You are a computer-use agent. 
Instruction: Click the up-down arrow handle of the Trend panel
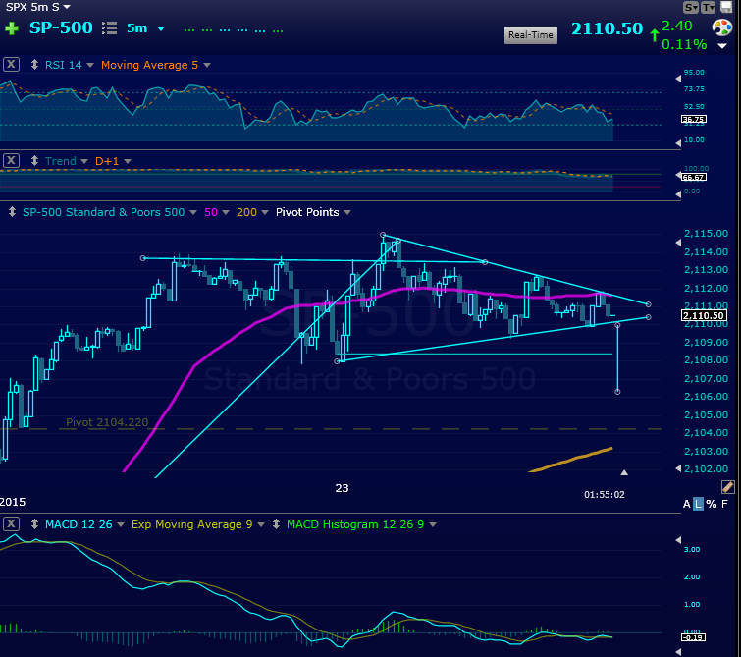coord(34,161)
